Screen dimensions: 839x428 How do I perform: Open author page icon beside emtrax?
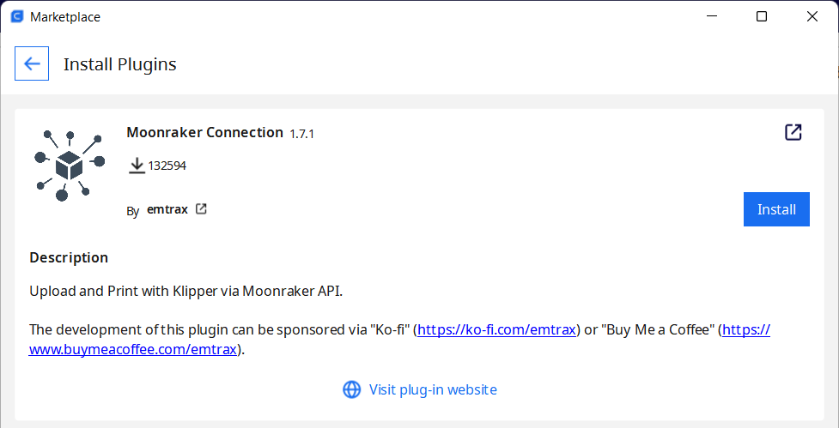pos(201,209)
